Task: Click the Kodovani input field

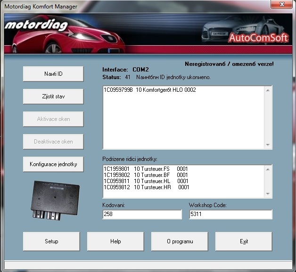Action: pyautogui.click(x=142, y=215)
